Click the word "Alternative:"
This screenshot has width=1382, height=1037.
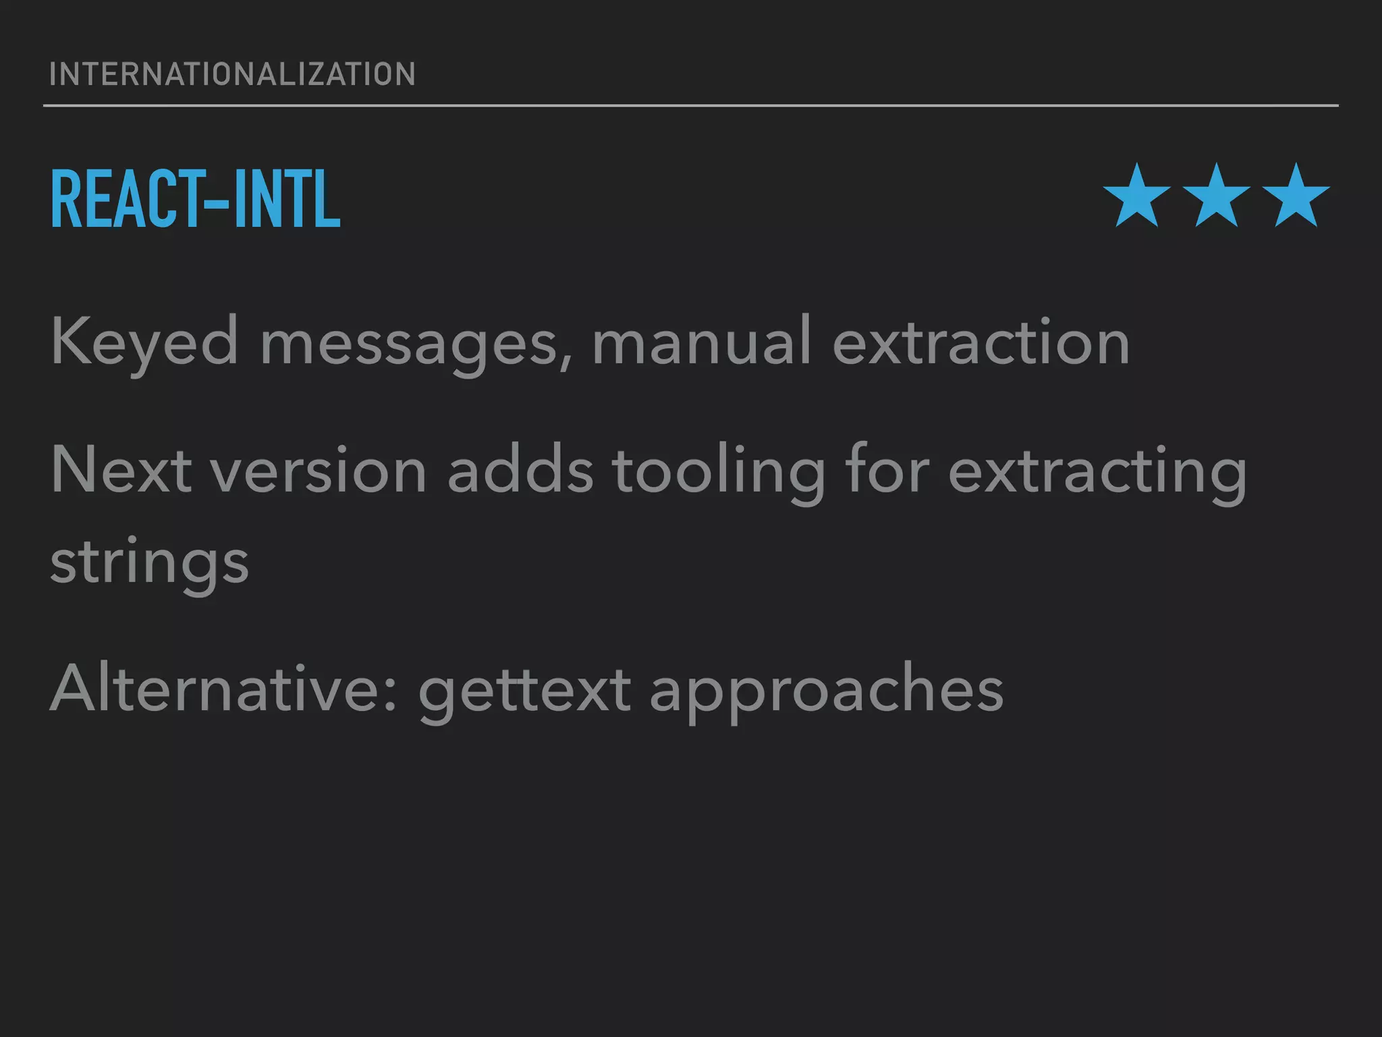[223, 689]
